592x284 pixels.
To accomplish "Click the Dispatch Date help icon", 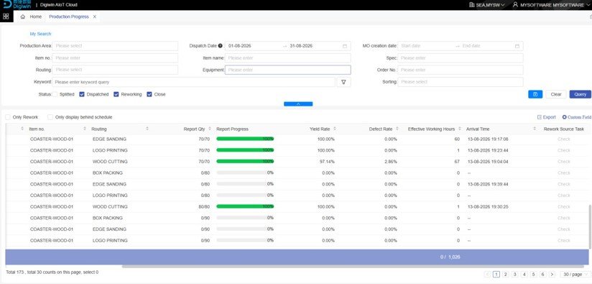I will click(x=220, y=46).
